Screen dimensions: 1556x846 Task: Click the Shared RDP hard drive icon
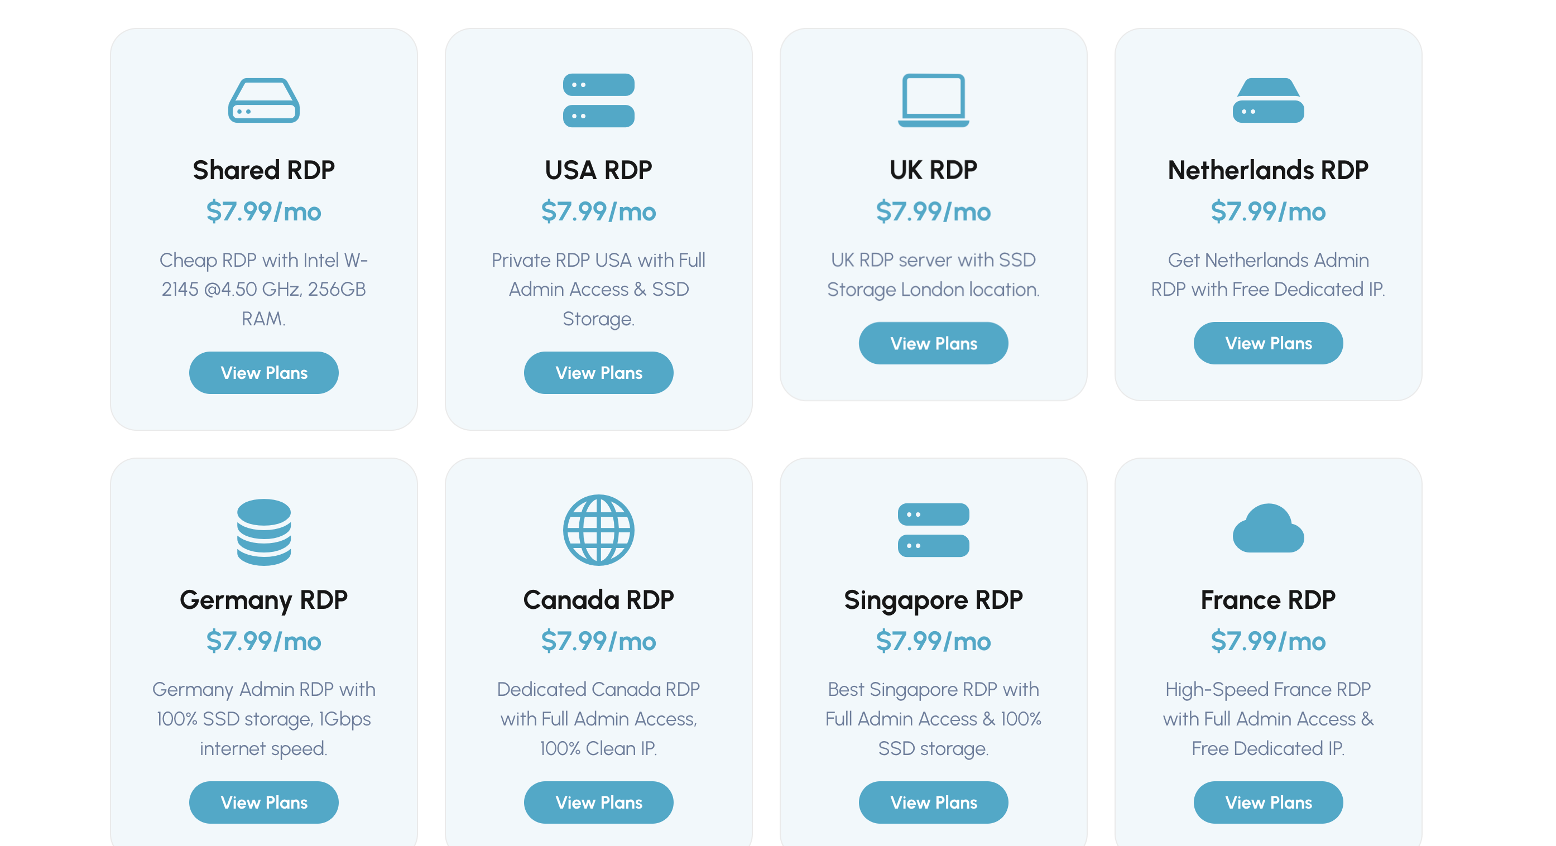(264, 100)
